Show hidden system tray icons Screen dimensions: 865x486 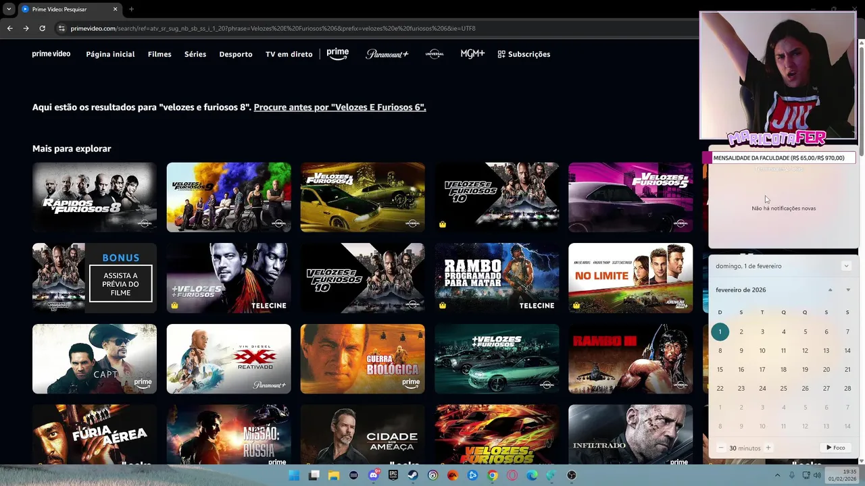click(x=777, y=475)
